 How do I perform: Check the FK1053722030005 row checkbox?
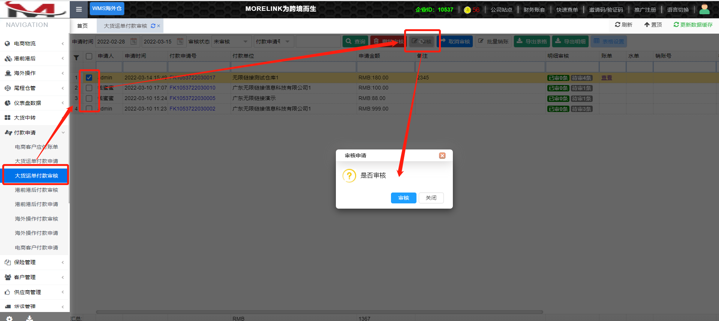pos(89,99)
